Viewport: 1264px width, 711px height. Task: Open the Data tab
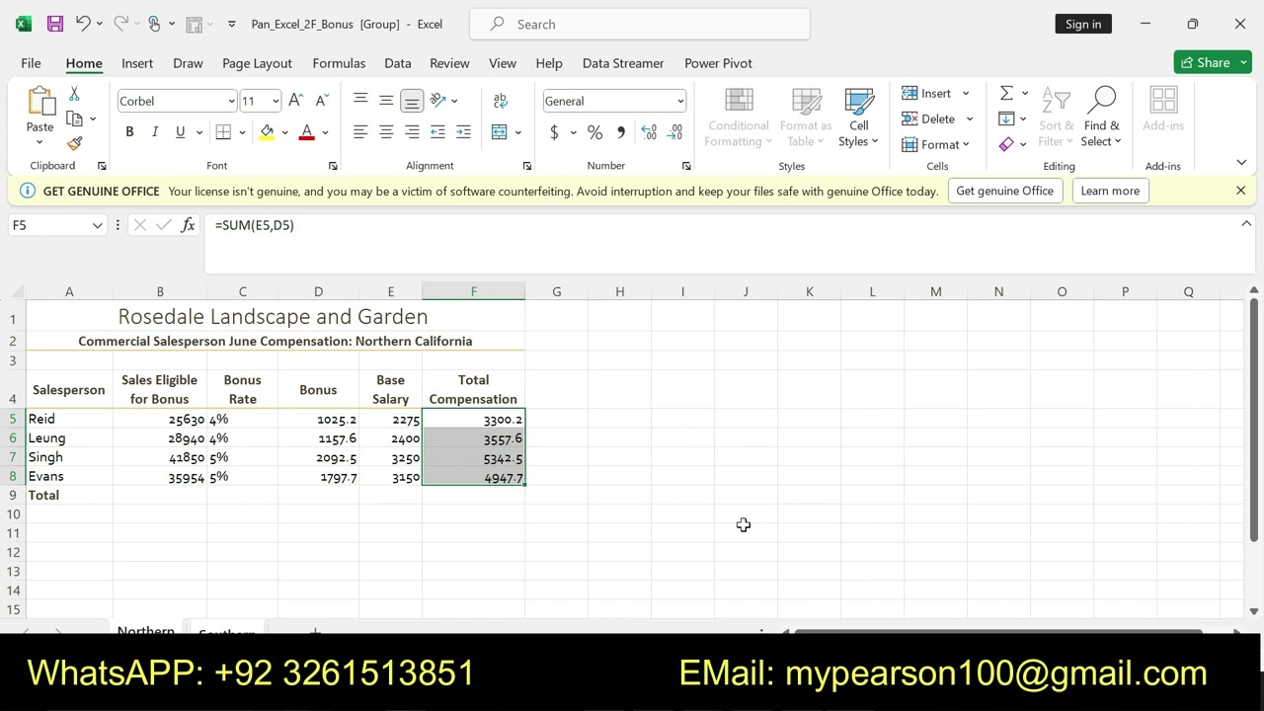398,63
